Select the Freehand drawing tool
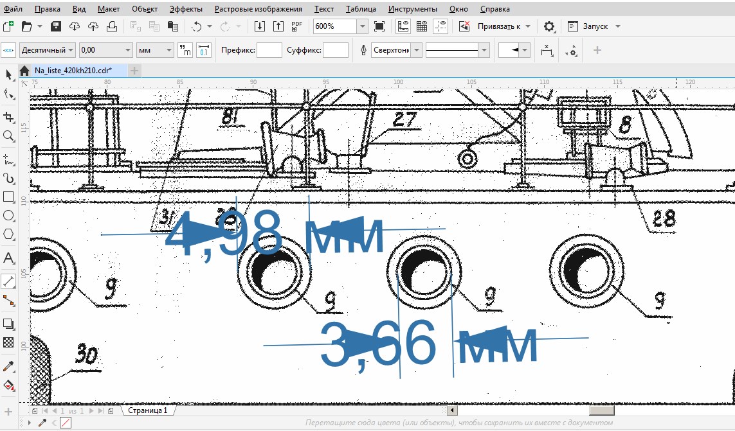Screen dimensions: 735x431 tap(8, 160)
